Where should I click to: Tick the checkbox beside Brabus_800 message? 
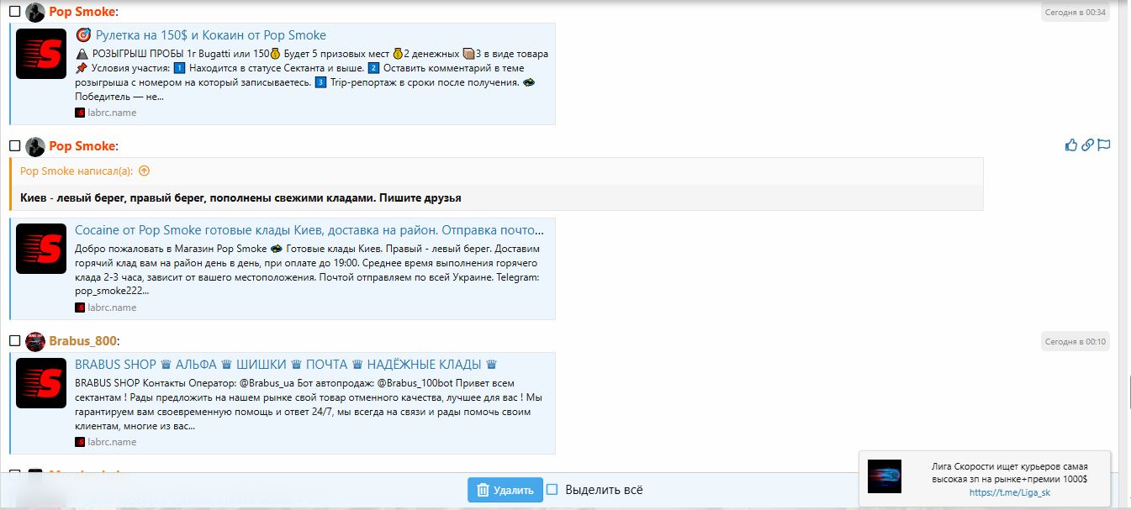pos(15,341)
